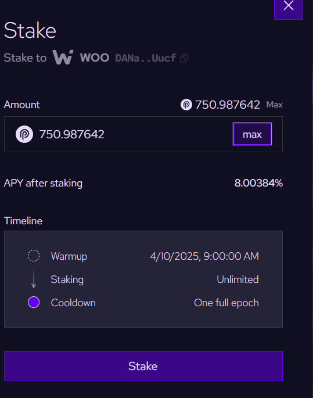Click the large Stake button
This screenshot has width=313, height=398.
tap(143, 366)
